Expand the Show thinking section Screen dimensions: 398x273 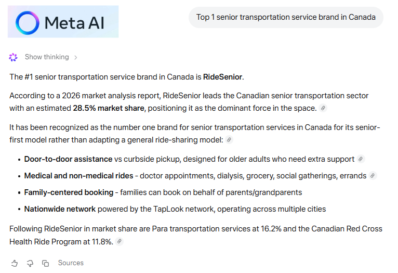pyautogui.click(x=47, y=57)
